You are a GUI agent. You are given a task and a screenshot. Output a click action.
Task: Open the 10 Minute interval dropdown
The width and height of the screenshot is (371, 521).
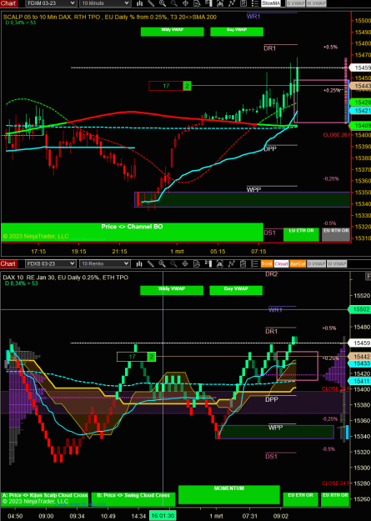pyautogui.click(x=105, y=3)
